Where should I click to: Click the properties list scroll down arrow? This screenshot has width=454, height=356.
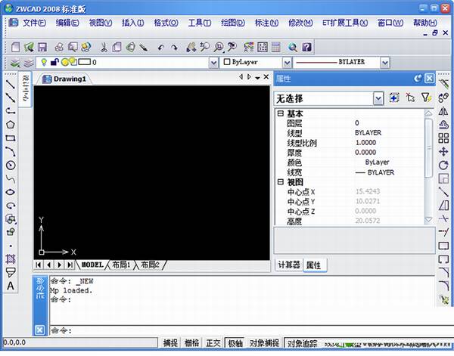428,220
